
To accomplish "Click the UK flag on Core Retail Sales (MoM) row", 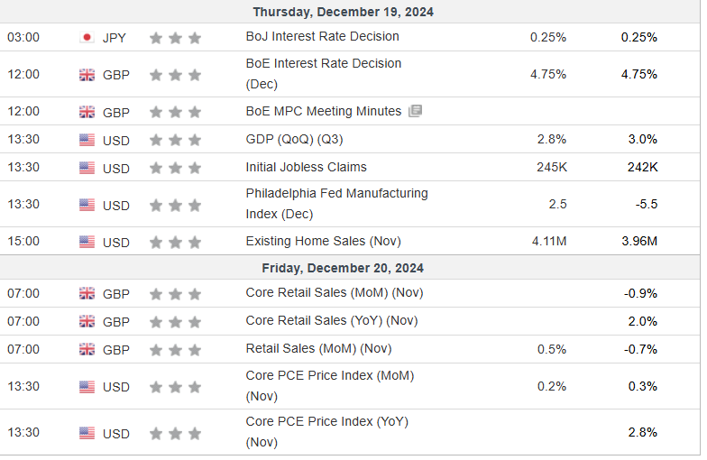I will click(x=87, y=293).
